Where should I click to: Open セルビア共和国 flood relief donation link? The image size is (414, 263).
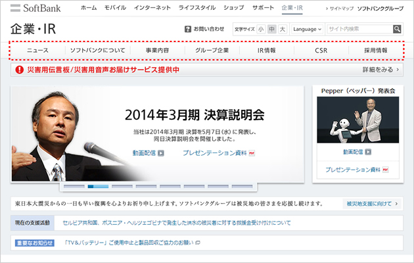(177, 223)
